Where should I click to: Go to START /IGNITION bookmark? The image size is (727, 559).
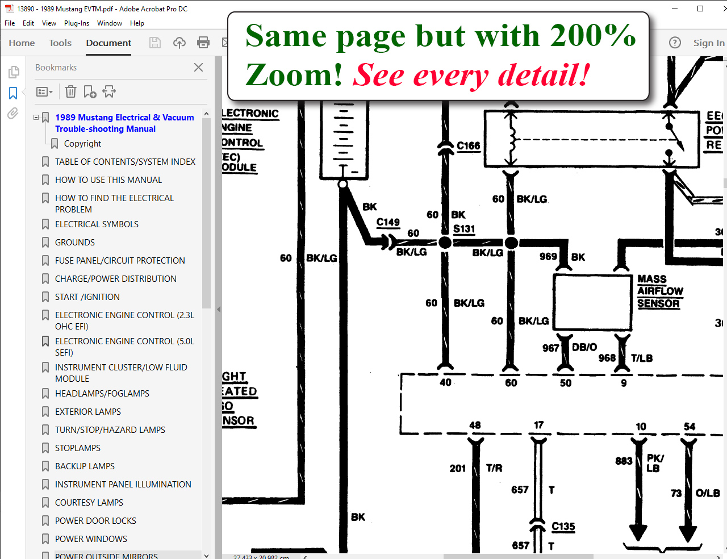87,297
